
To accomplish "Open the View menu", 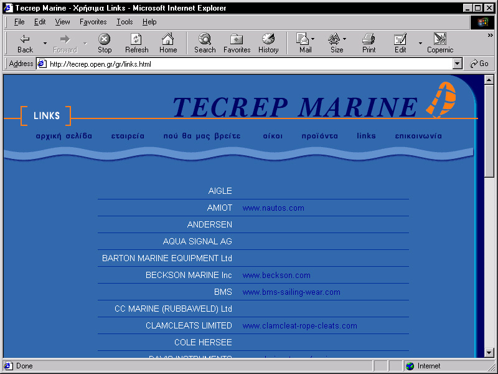I will (62, 22).
